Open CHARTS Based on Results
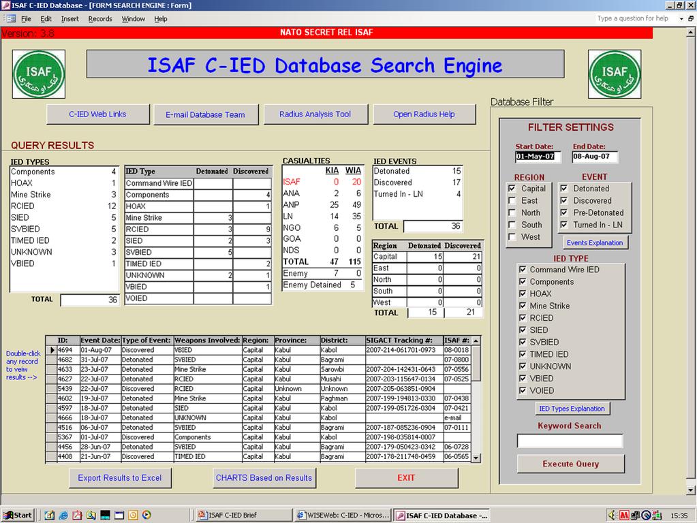The width and height of the screenshot is (697, 523). pos(264,478)
